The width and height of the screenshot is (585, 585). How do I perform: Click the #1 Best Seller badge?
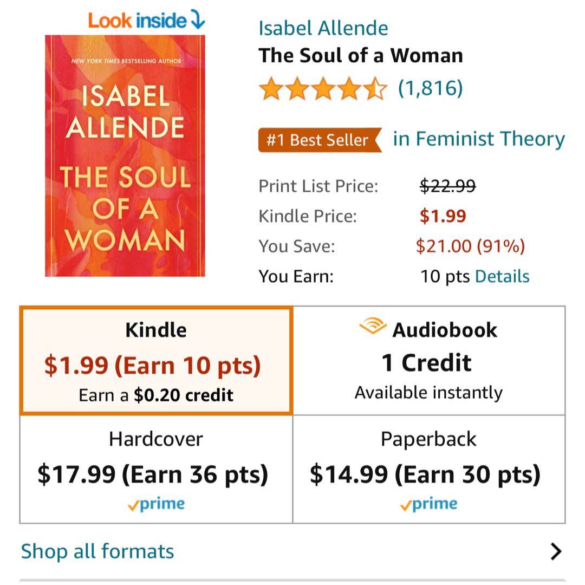pos(318,140)
